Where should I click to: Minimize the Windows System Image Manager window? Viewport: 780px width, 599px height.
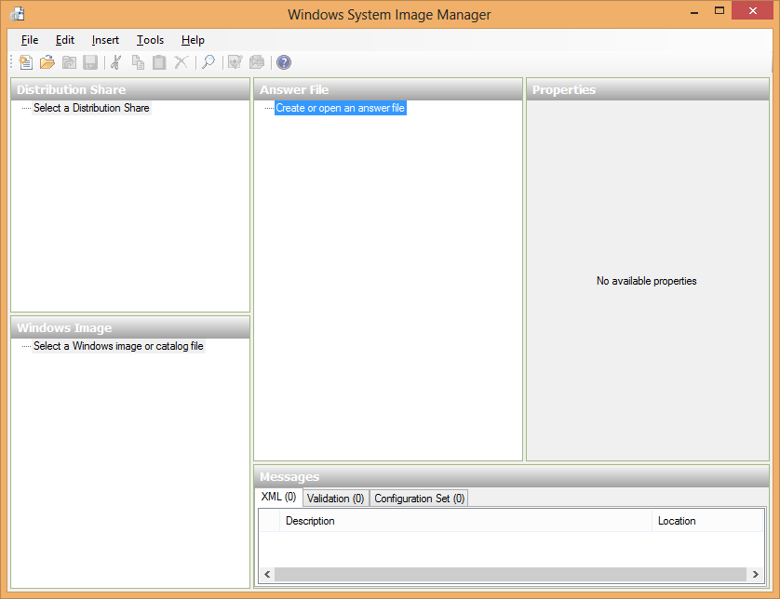(694, 11)
